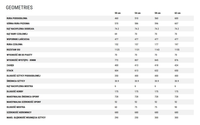This screenshot has height=125, width=200.
Task: Click the 58 cm size header
Action: coord(158,13)
